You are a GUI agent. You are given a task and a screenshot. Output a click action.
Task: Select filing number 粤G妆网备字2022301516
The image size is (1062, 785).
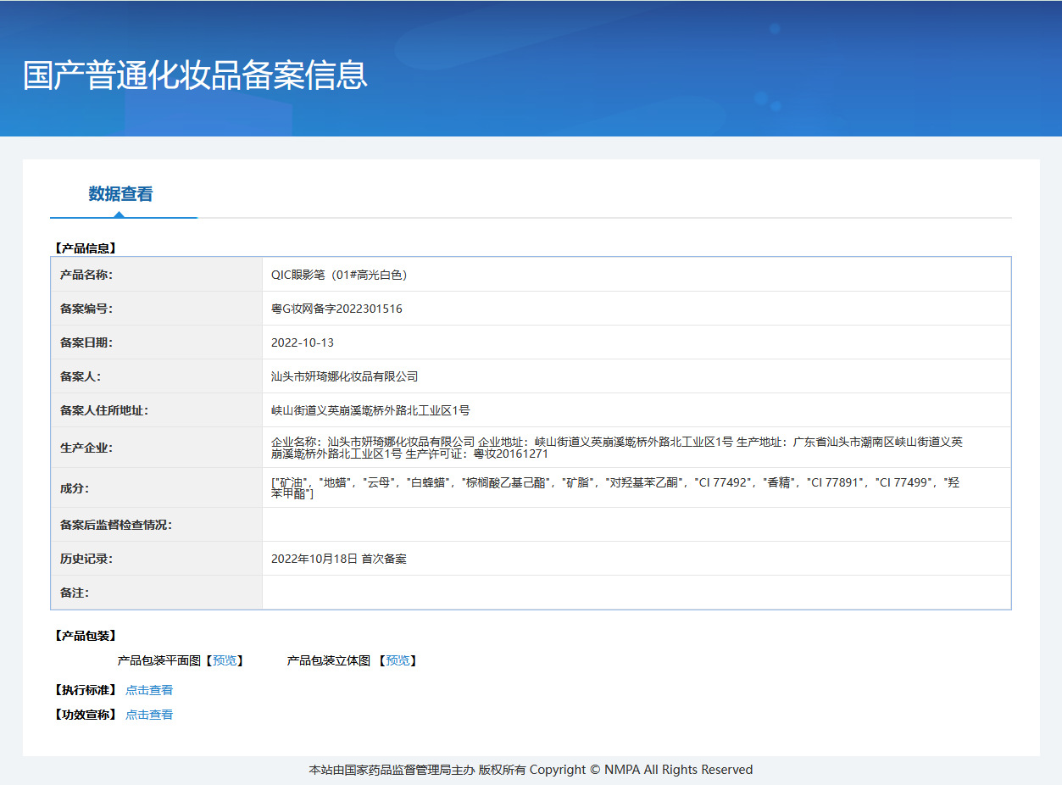[x=336, y=309]
